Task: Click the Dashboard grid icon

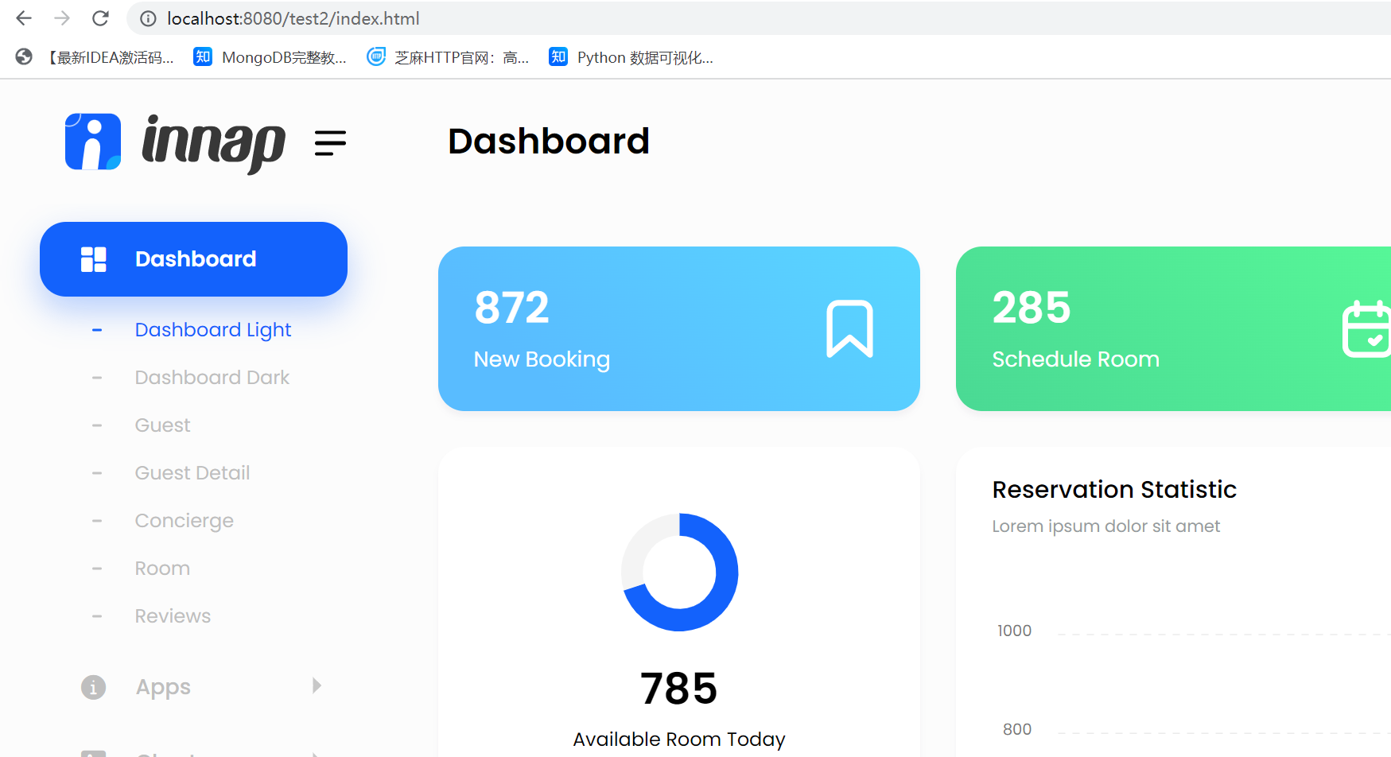Action: tap(94, 259)
